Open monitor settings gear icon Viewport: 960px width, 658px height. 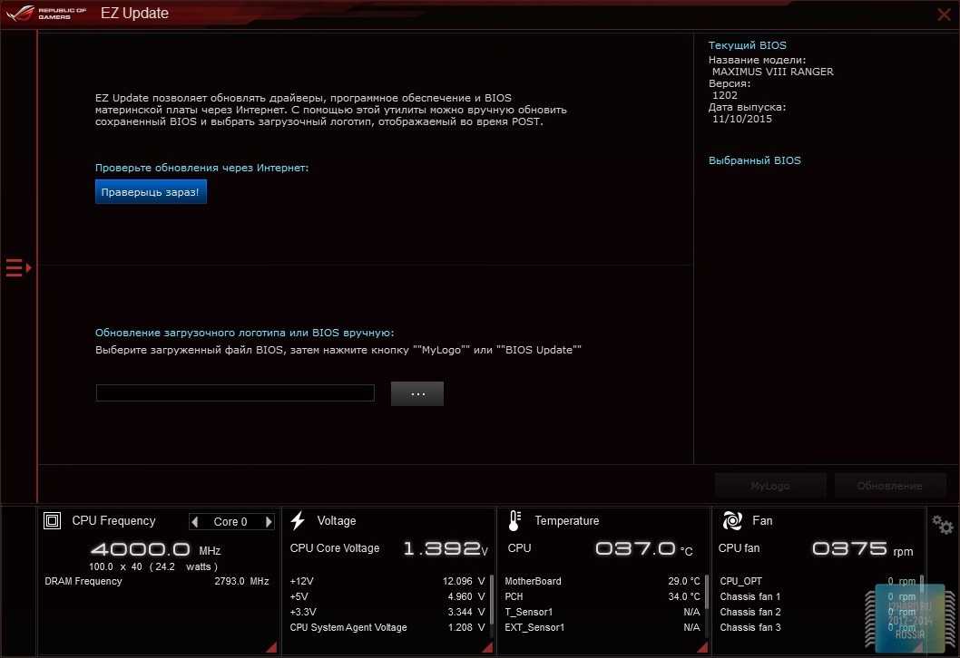[943, 524]
